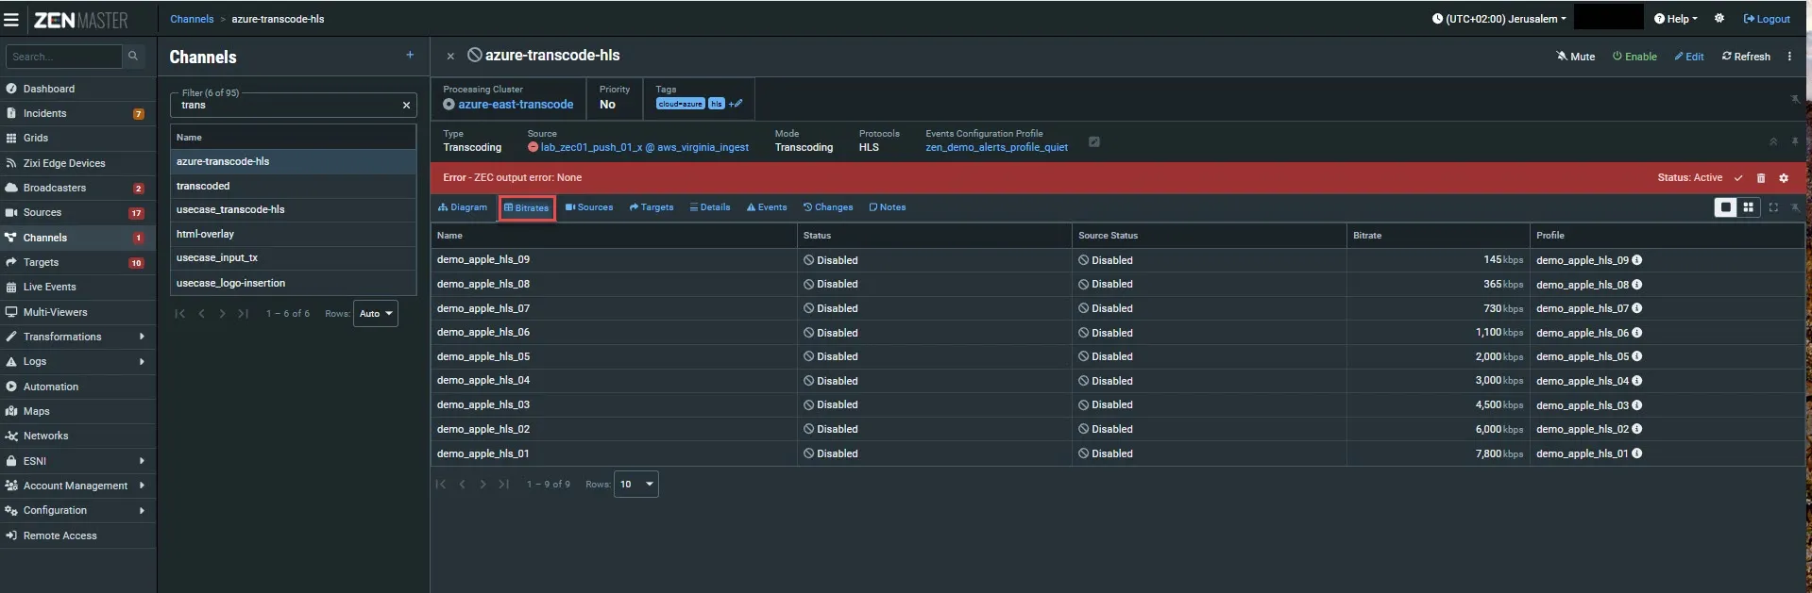Image resolution: width=1812 pixels, height=593 pixels.
Task: Open the Rows Auto dropdown
Action: pyautogui.click(x=376, y=314)
